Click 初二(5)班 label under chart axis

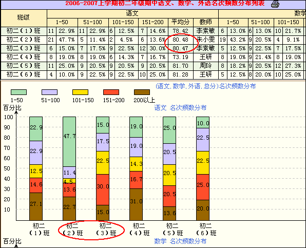coord(173,230)
